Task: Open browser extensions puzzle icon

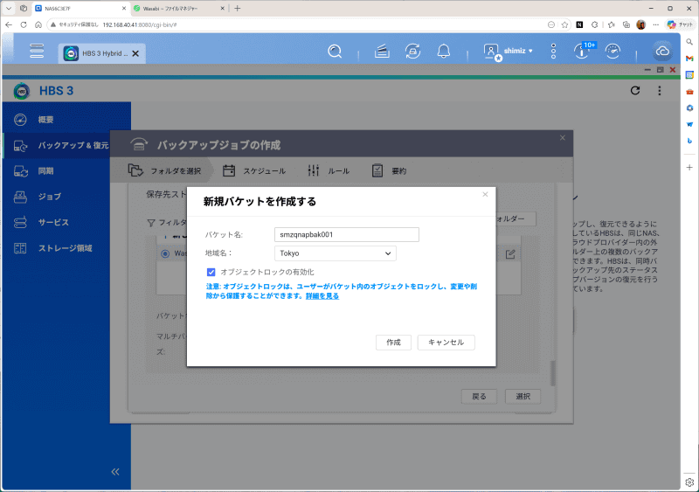Action: (x=595, y=25)
